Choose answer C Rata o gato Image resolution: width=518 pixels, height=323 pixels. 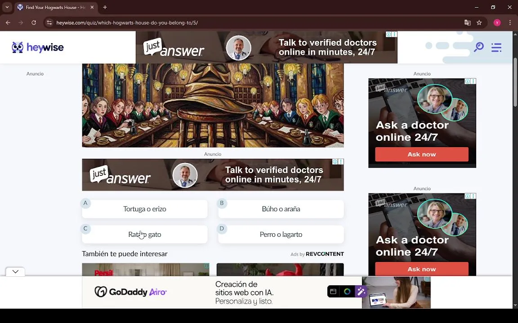(x=145, y=234)
